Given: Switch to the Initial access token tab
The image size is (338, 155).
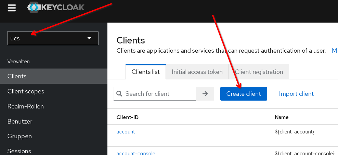Looking at the screenshot, I should click(197, 72).
